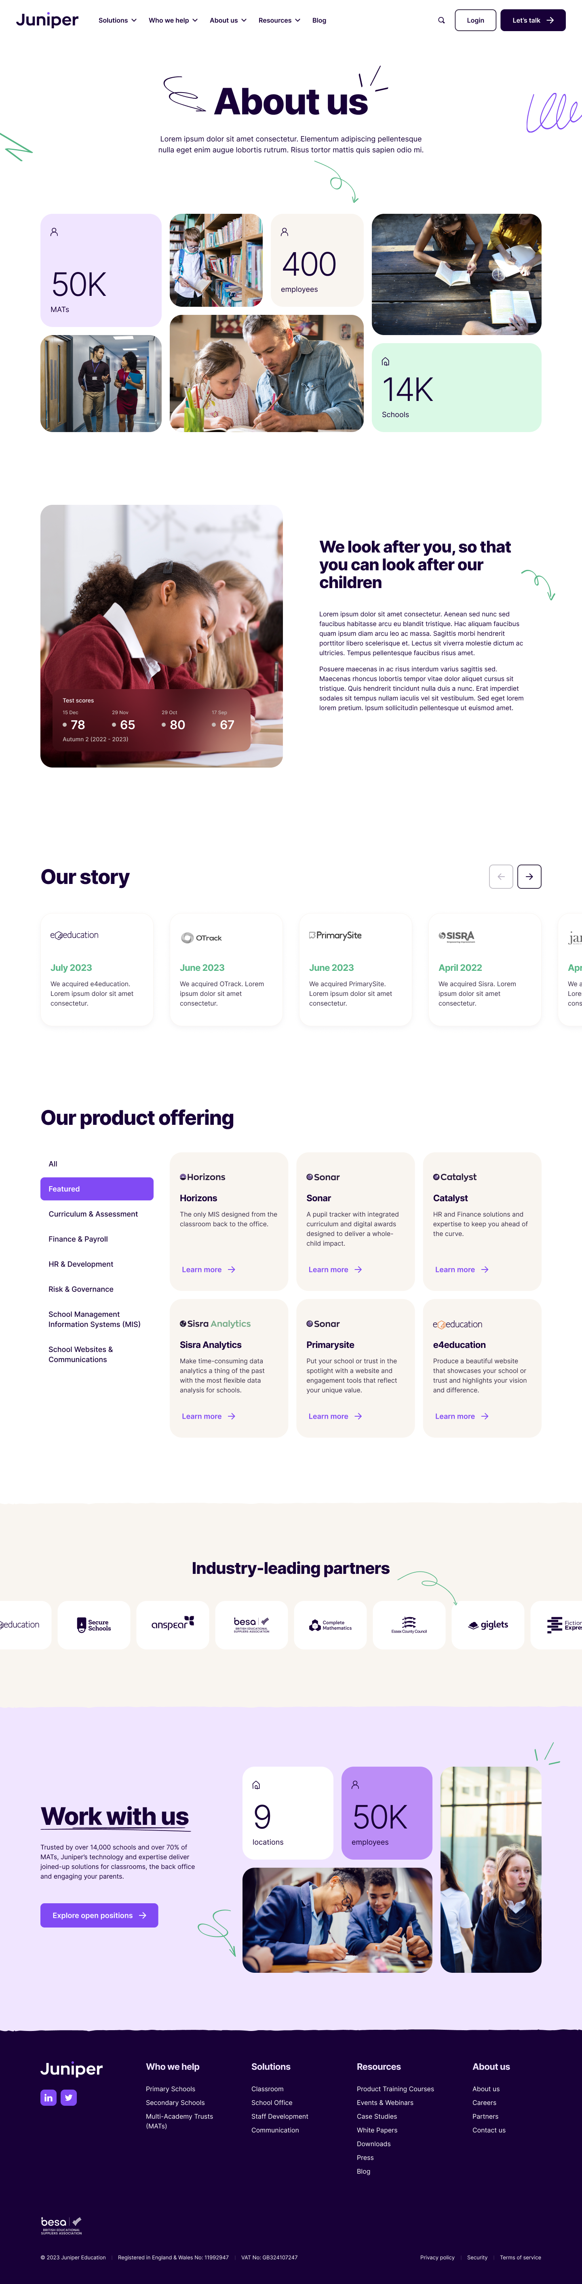The image size is (582, 2284).
Task: Click the Juniper logo in the header
Action: coord(47,19)
